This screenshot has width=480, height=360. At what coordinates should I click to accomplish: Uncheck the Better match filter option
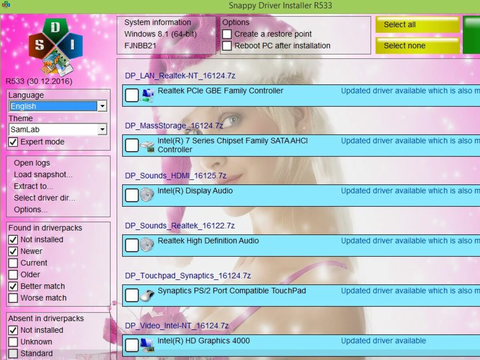[14, 286]
